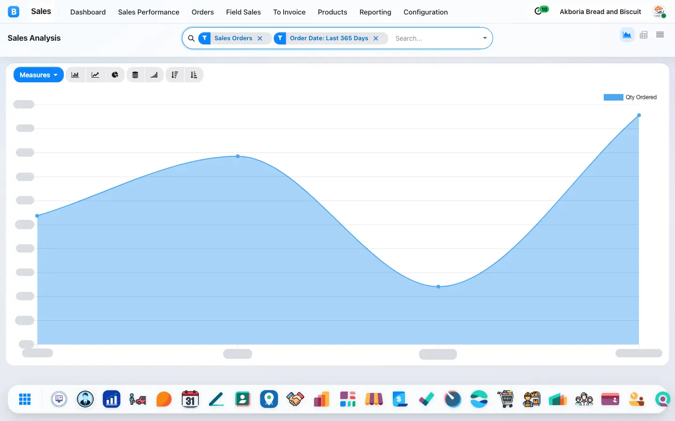Open the Measures dropdown

(x=38, y=75)
